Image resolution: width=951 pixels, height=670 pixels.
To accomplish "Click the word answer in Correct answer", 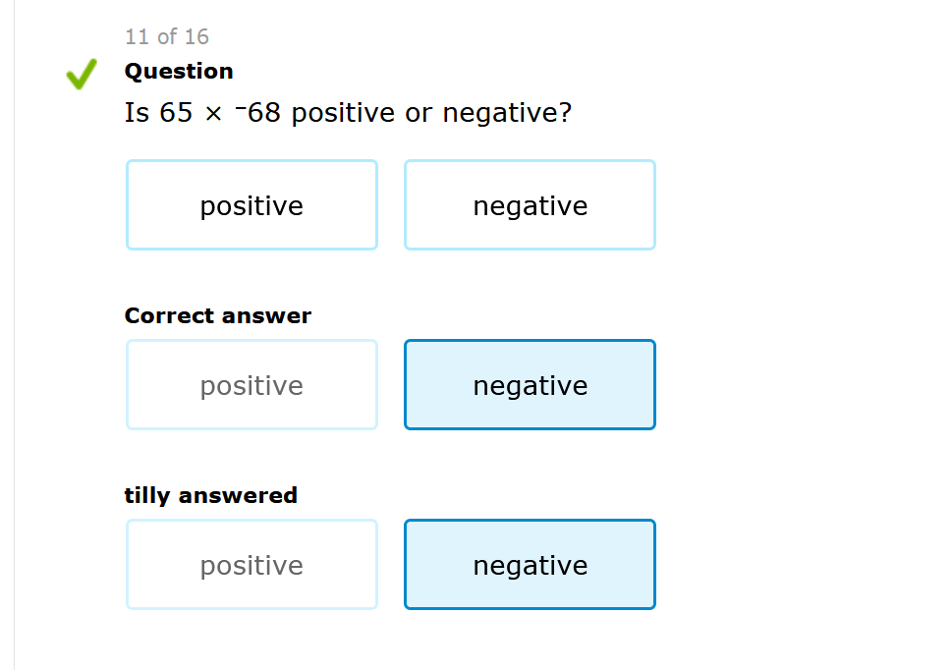I will [268, 316].
